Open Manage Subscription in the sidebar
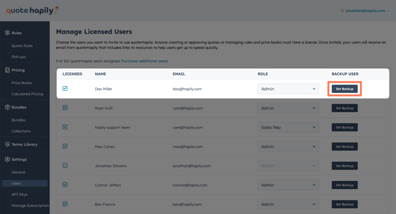The height and width of the screenshot is (214, 396). click(30, 205)
